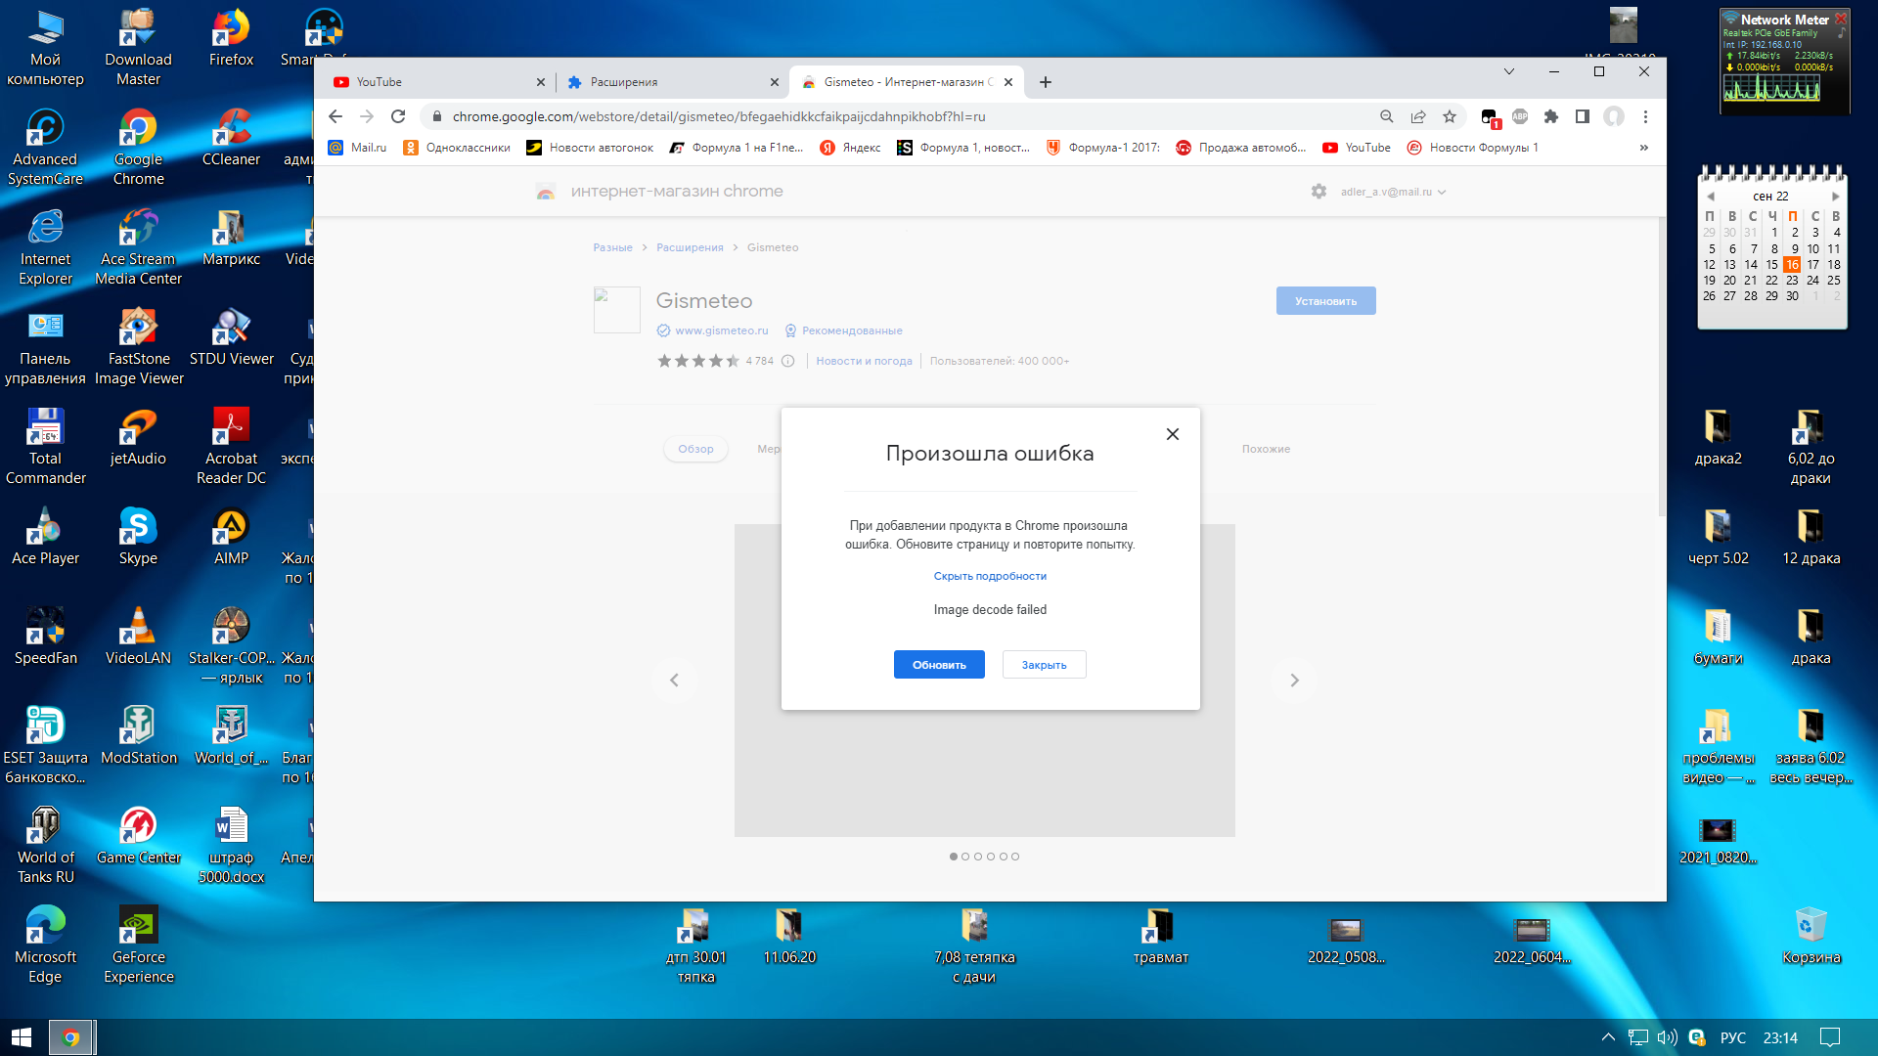This screenshot has height=1056, width=1878.
Task: Open the Windows Start menu
Action: (22, 1037)
